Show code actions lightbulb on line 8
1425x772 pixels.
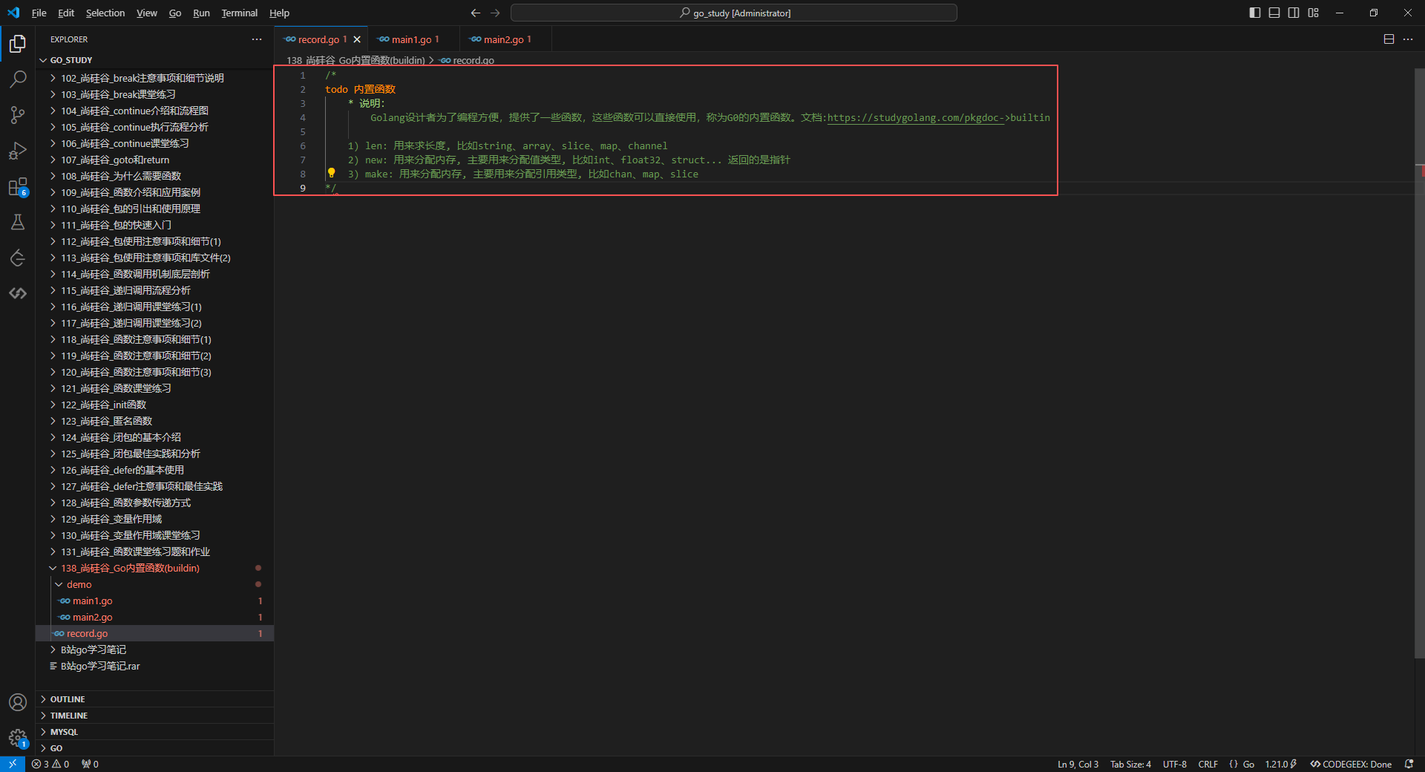click(332, 173)
